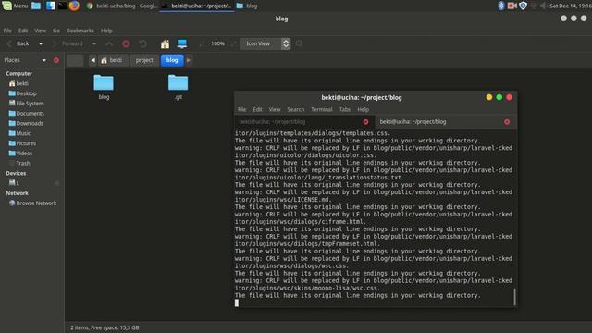Launch Firefox from the panel
This screenshot has width=592, height=333.
coord(74,6)
